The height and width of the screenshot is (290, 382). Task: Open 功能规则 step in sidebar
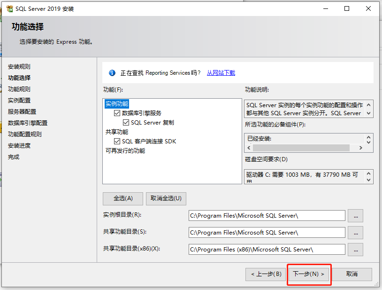(19, 89)
